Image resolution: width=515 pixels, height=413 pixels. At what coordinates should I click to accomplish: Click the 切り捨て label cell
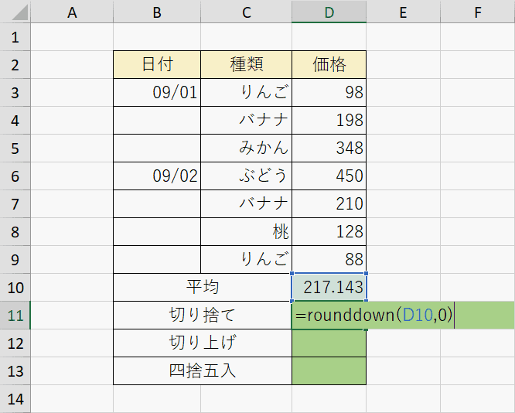coord(203,315)
